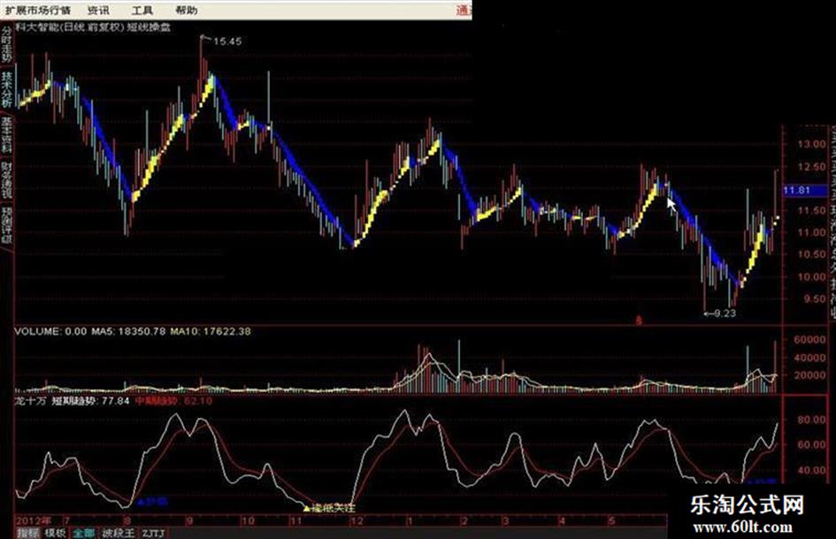Screen dimensions: 836x539
Task: Click the VOLUME MA5 MA10 indicator header
Action: [x=132, y=331]
